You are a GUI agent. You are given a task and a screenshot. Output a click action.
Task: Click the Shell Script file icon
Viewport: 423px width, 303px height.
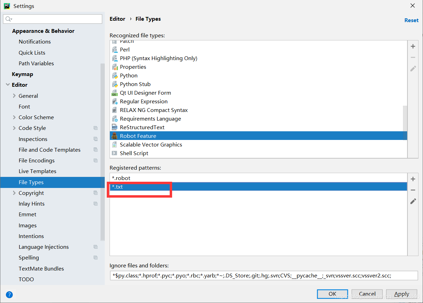click(x=115, y=153)
